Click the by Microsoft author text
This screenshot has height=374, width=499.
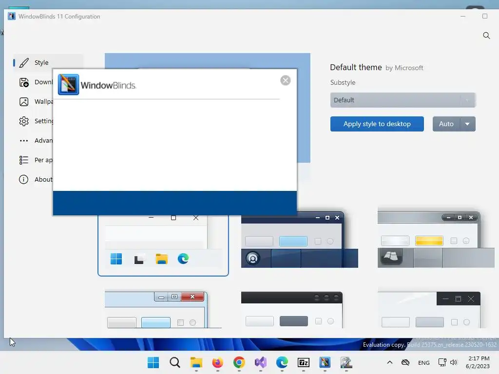click(x=404, y=68)
